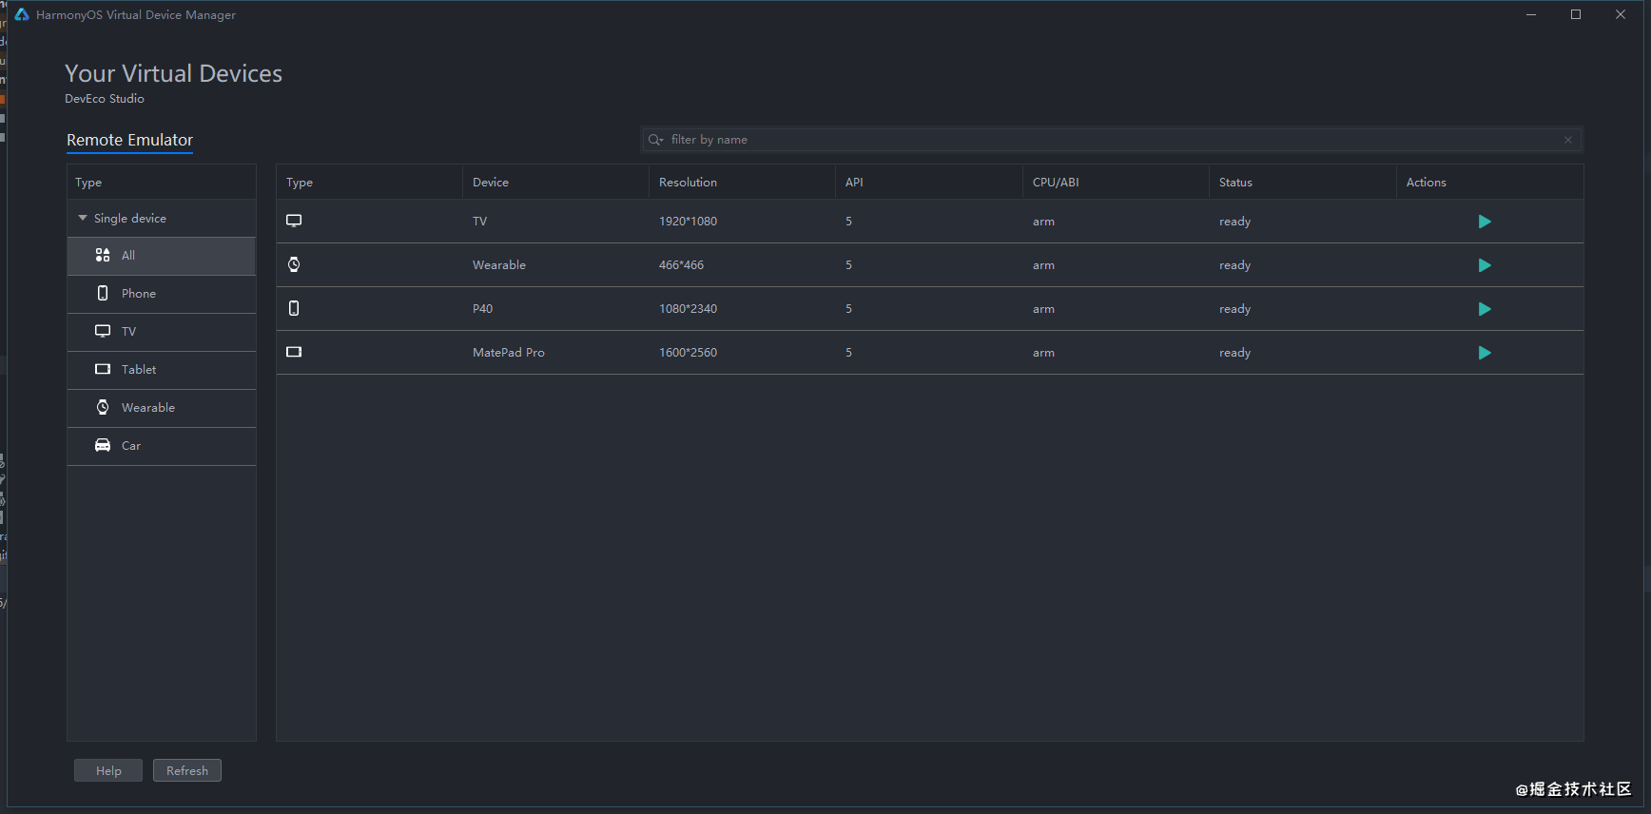Viewport: 1651px width, 814px height.
Task: Click the 466*466 resolution value
Action: tap(681, 265)
